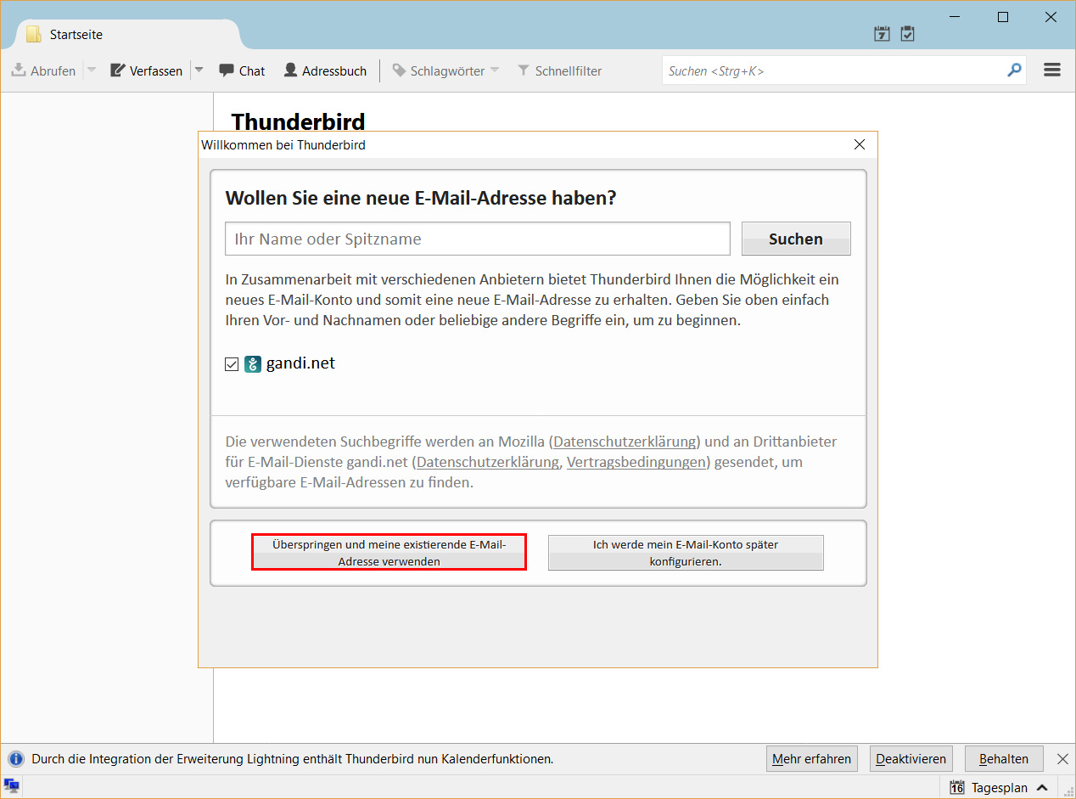This screenshot has width=1076, height=799.
Task: Switch to the Startseite tab
Action: [75, 34]
